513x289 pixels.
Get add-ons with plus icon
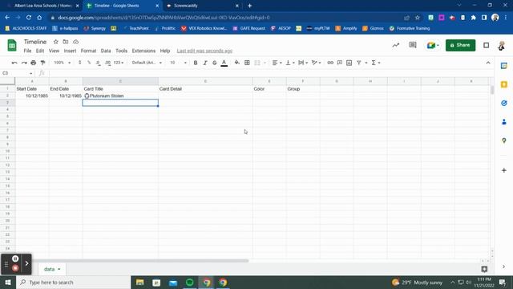point(504,170)
